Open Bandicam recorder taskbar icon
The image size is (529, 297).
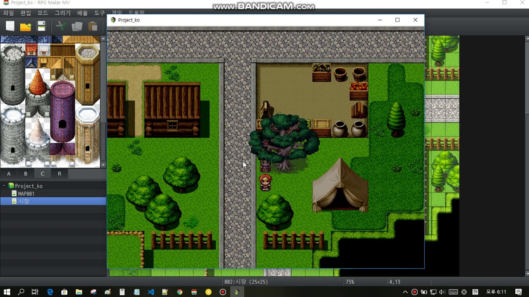pos(223,292)
